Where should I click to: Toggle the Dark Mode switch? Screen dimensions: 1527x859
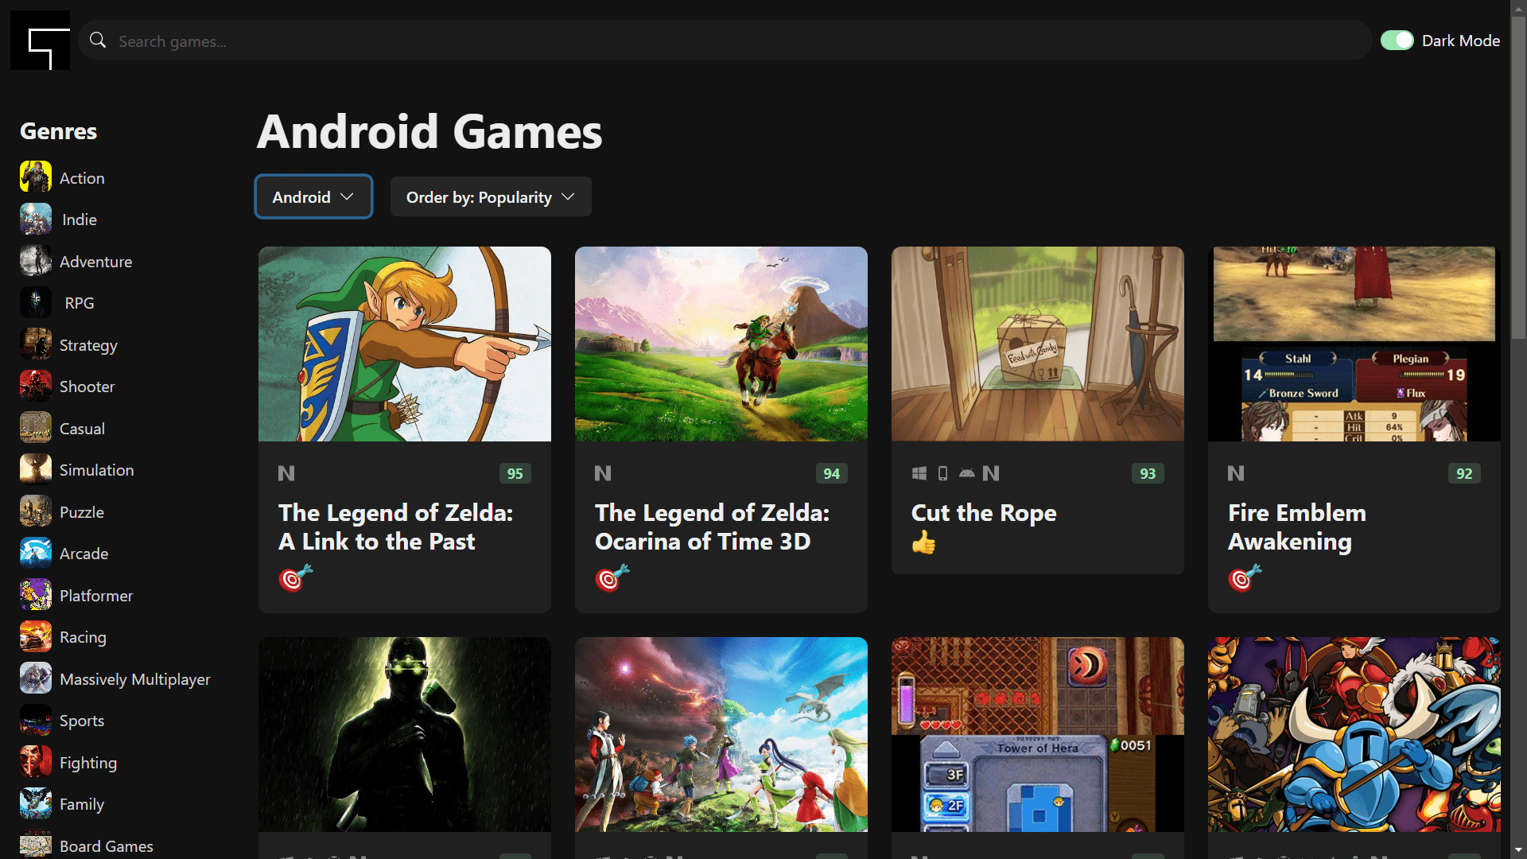point(1397,41)
